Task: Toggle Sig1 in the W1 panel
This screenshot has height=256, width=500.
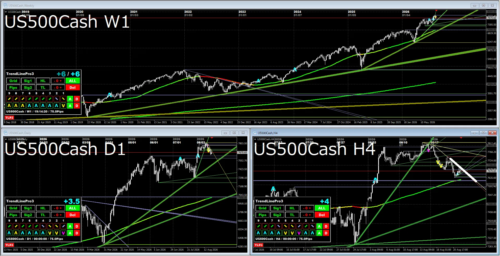Action: (x=28, y=81)
